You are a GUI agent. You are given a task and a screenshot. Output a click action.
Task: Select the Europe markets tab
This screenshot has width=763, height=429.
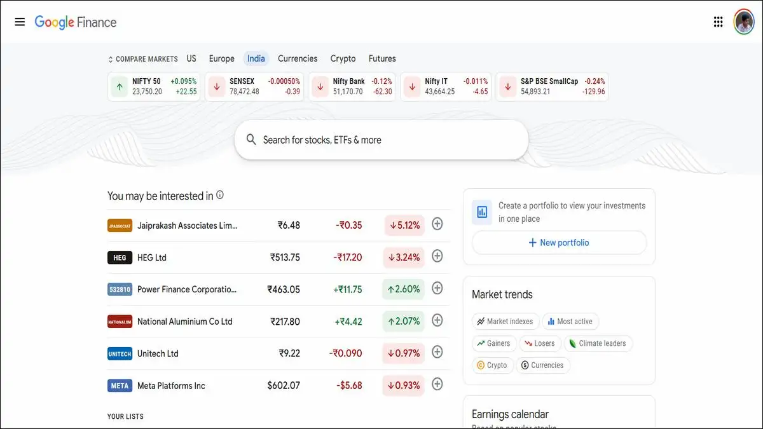point(222,58)
